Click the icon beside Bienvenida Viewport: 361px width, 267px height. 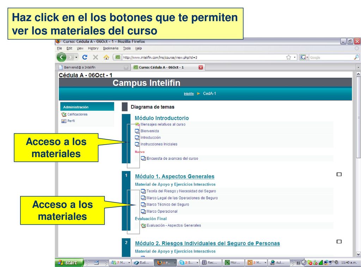(137, 131)
